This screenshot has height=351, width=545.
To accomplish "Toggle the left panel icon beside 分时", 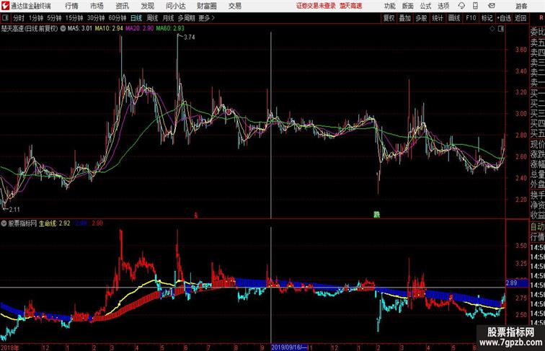I will pyautogui.click(x=5, y=18).
